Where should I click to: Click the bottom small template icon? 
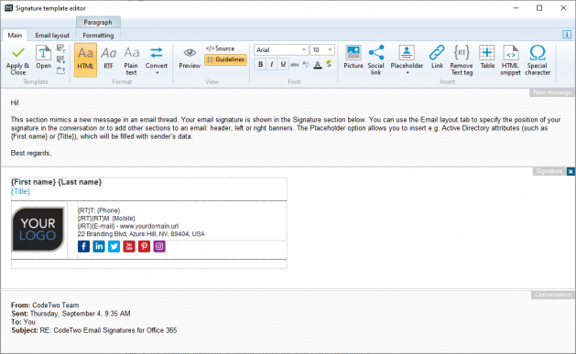coord(61,70)
